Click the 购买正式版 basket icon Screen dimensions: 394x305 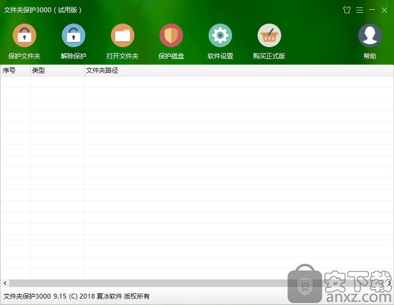coord(269,35)
